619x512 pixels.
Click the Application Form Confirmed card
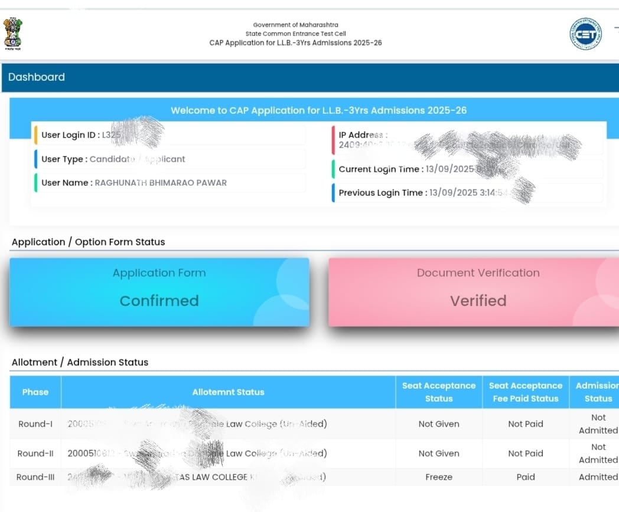click(x=159, y=292)
